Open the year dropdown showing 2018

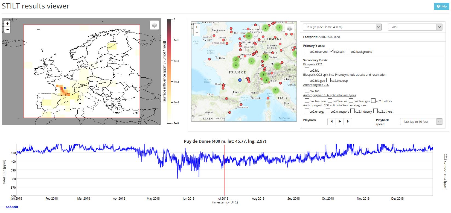pos(415,27)
